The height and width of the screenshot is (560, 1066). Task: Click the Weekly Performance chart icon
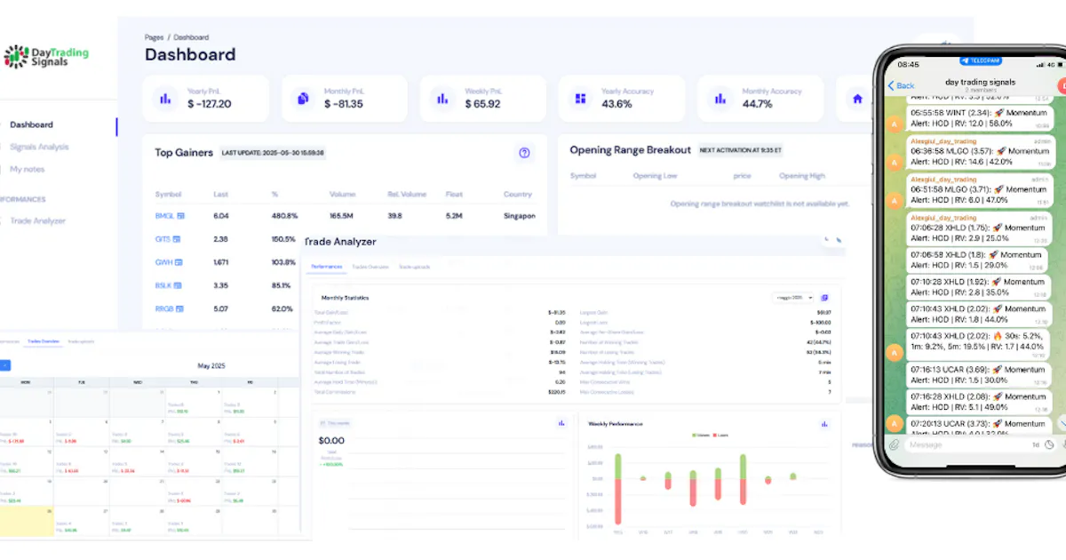coord(823,423)
